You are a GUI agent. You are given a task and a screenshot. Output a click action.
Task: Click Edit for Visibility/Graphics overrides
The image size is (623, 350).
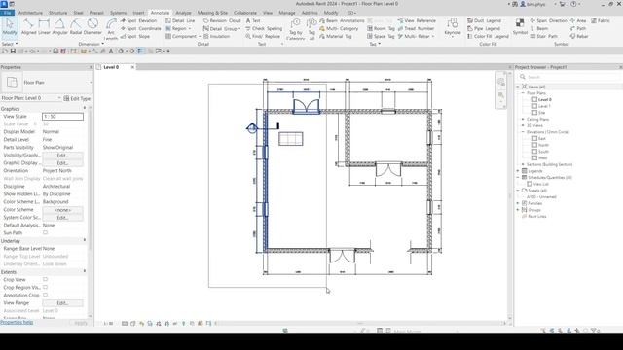pyautogui.click(x=62, y=156)
